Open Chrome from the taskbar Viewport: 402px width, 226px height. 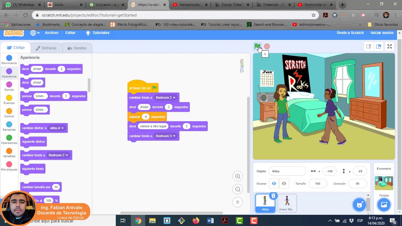(x=138, y=221)
